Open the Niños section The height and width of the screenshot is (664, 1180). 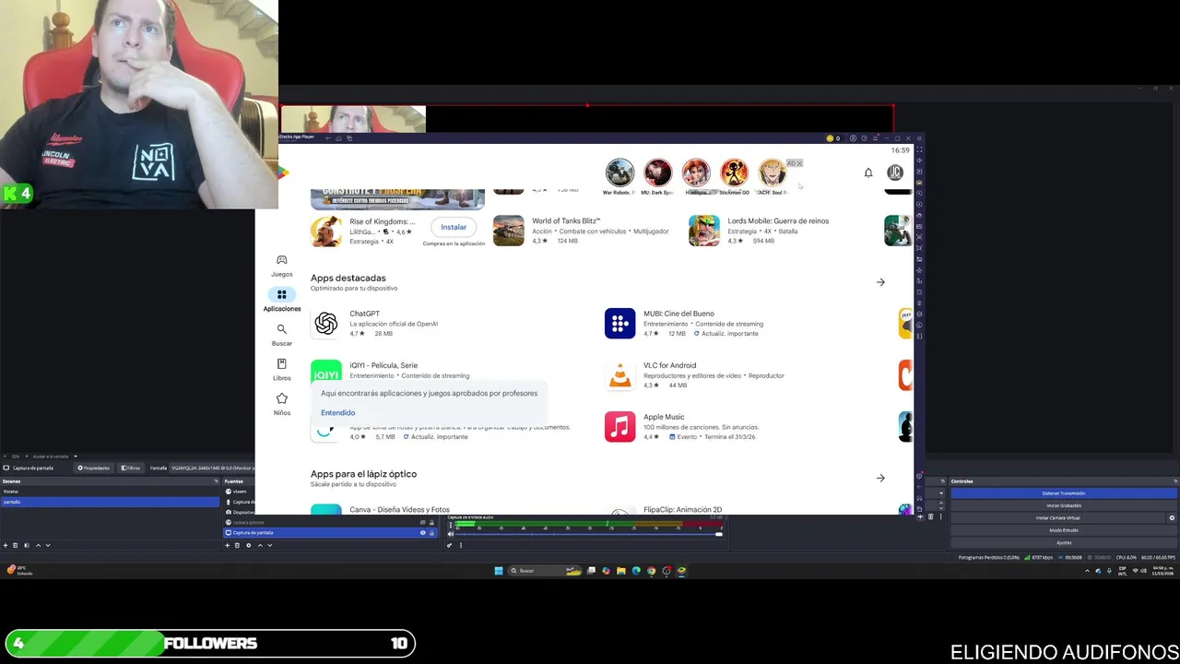click(281, 404)
